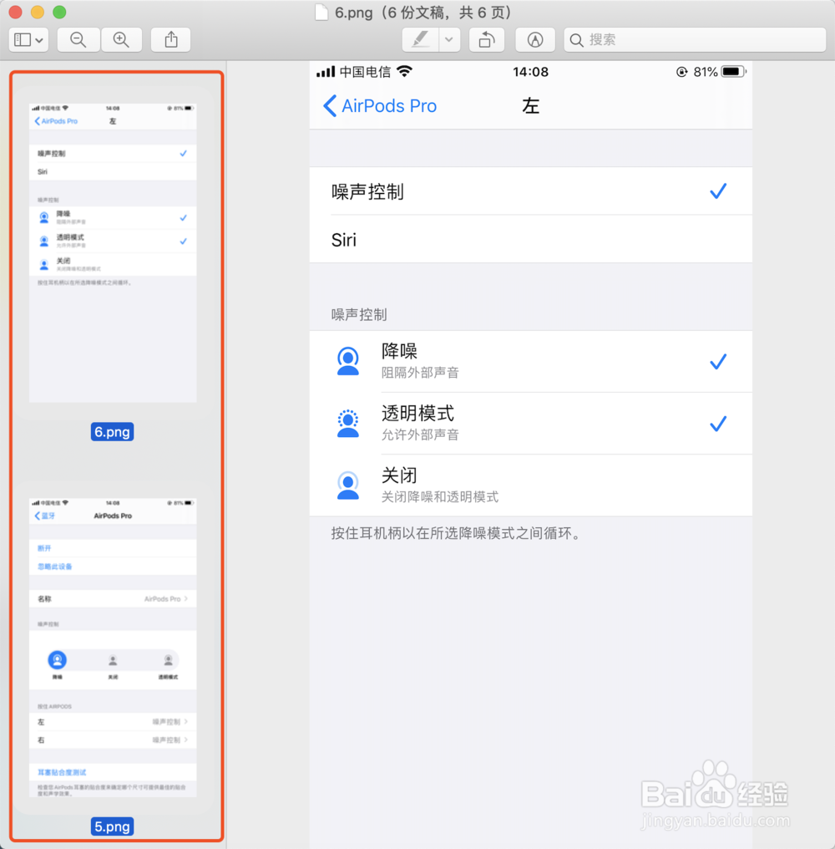Viewport: 835px width, 849px height.
Task: Click the blue back chevron arrow
Action: (x=330, y=105)
